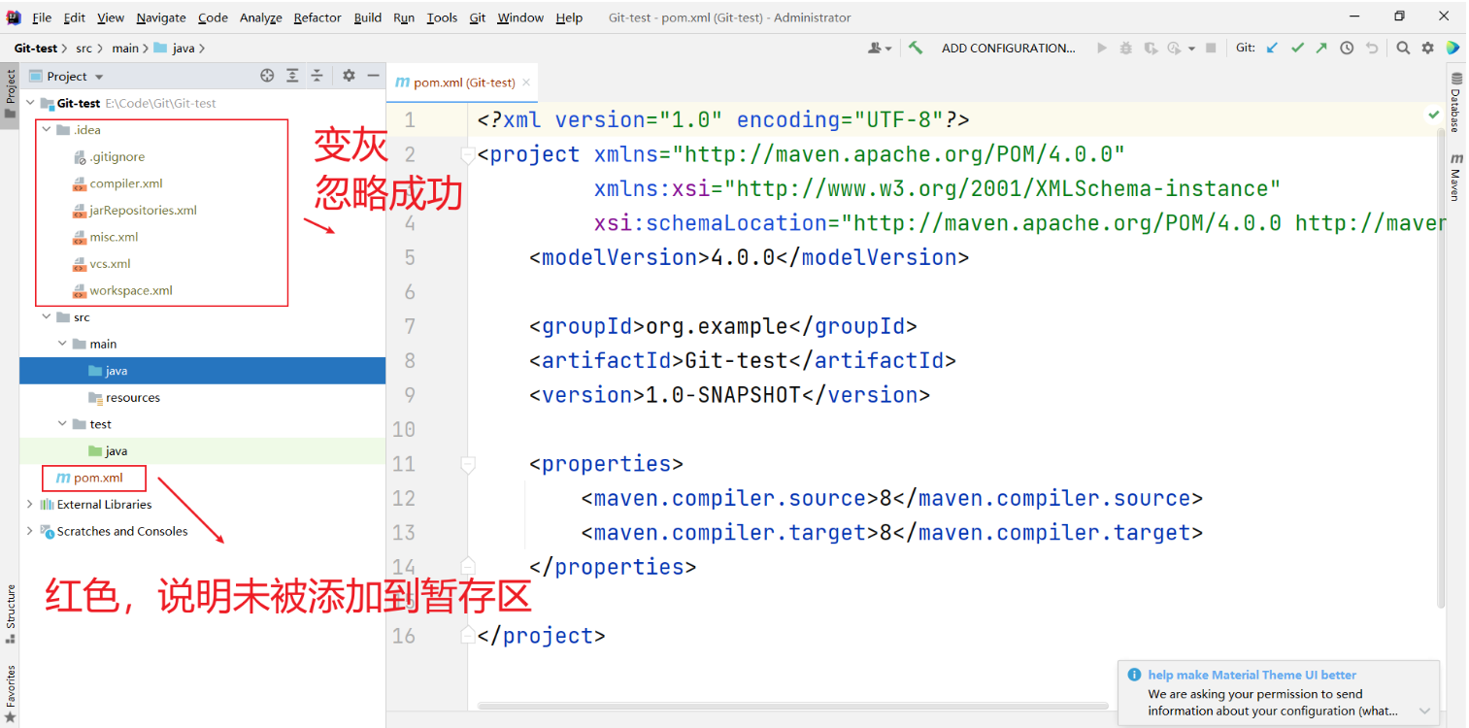Viewport: 1469px width, 728px height.
Task: Click Expand All icon in Project panel
Action: 292,76
